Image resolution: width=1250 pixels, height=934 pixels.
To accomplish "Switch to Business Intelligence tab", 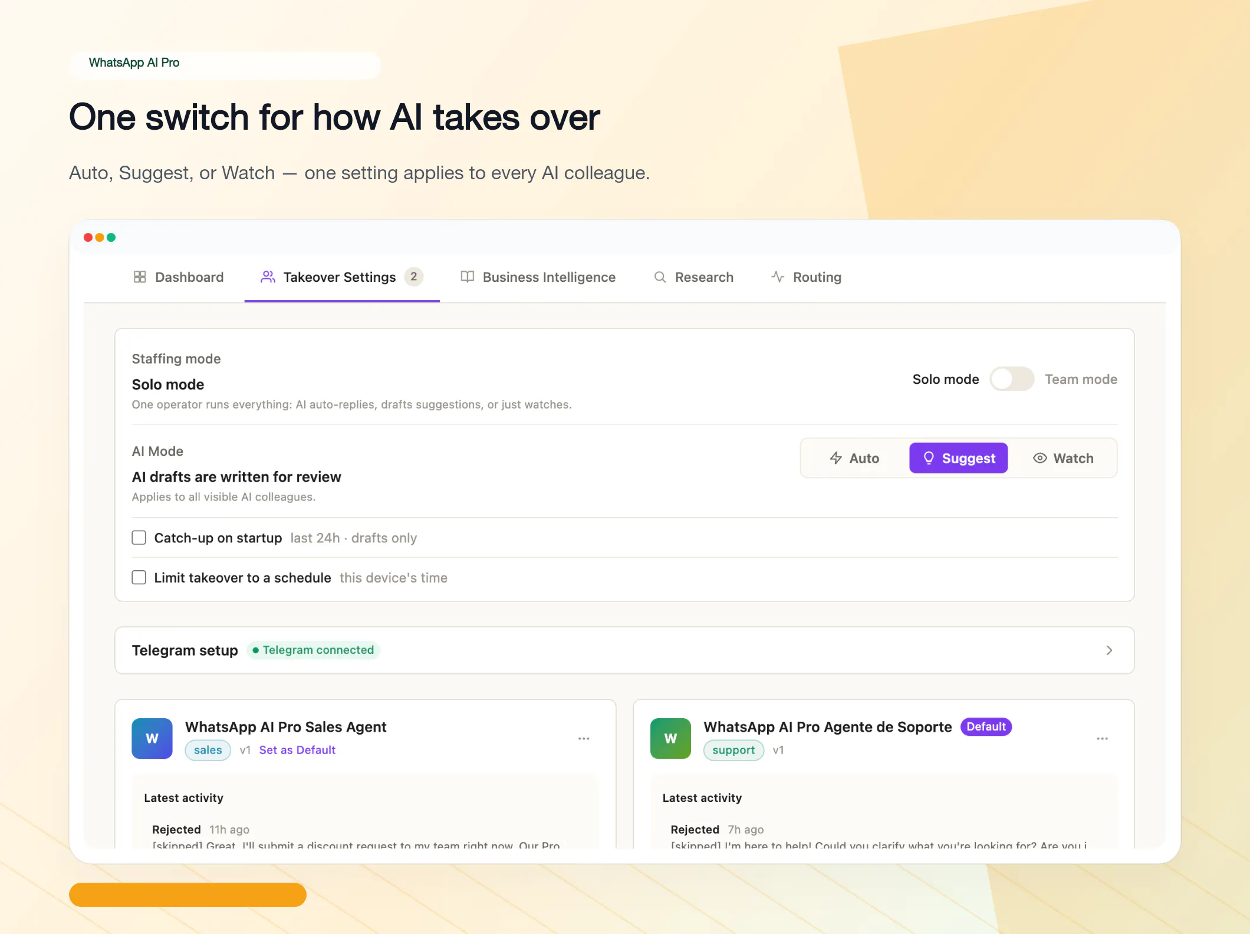I will (538, 277).
